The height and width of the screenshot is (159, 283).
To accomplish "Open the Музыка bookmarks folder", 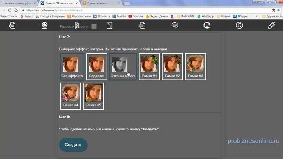I will (x=223, y=16).
